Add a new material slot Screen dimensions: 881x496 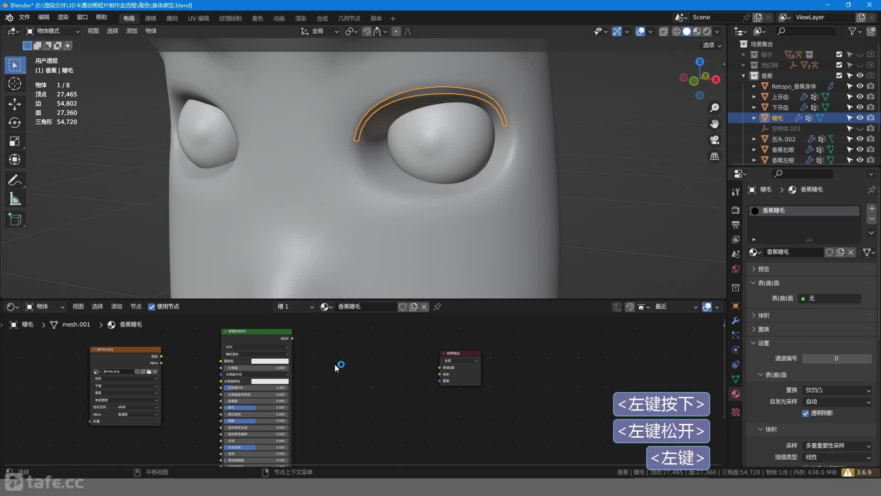[x=872, y=209]
